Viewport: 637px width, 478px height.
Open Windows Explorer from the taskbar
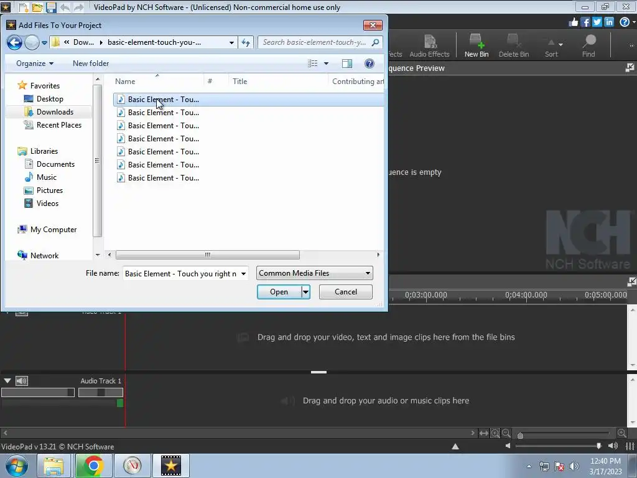click(x=53, y=466)
